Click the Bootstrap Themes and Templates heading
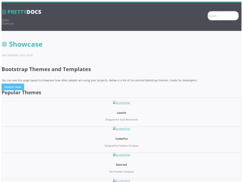This screenshot has height=182, width=243. point(46,69)
